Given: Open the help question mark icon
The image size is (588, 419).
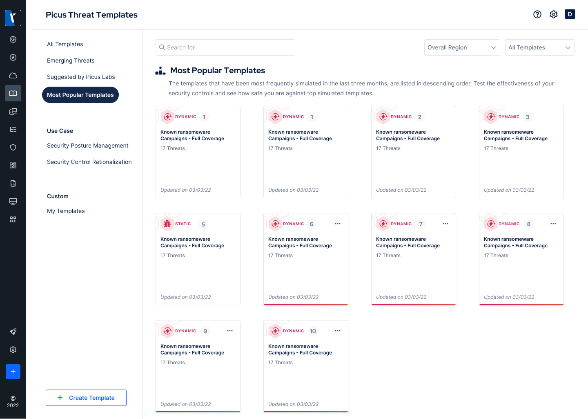Looking at the screenshot, I should click(x=537, y=14).
